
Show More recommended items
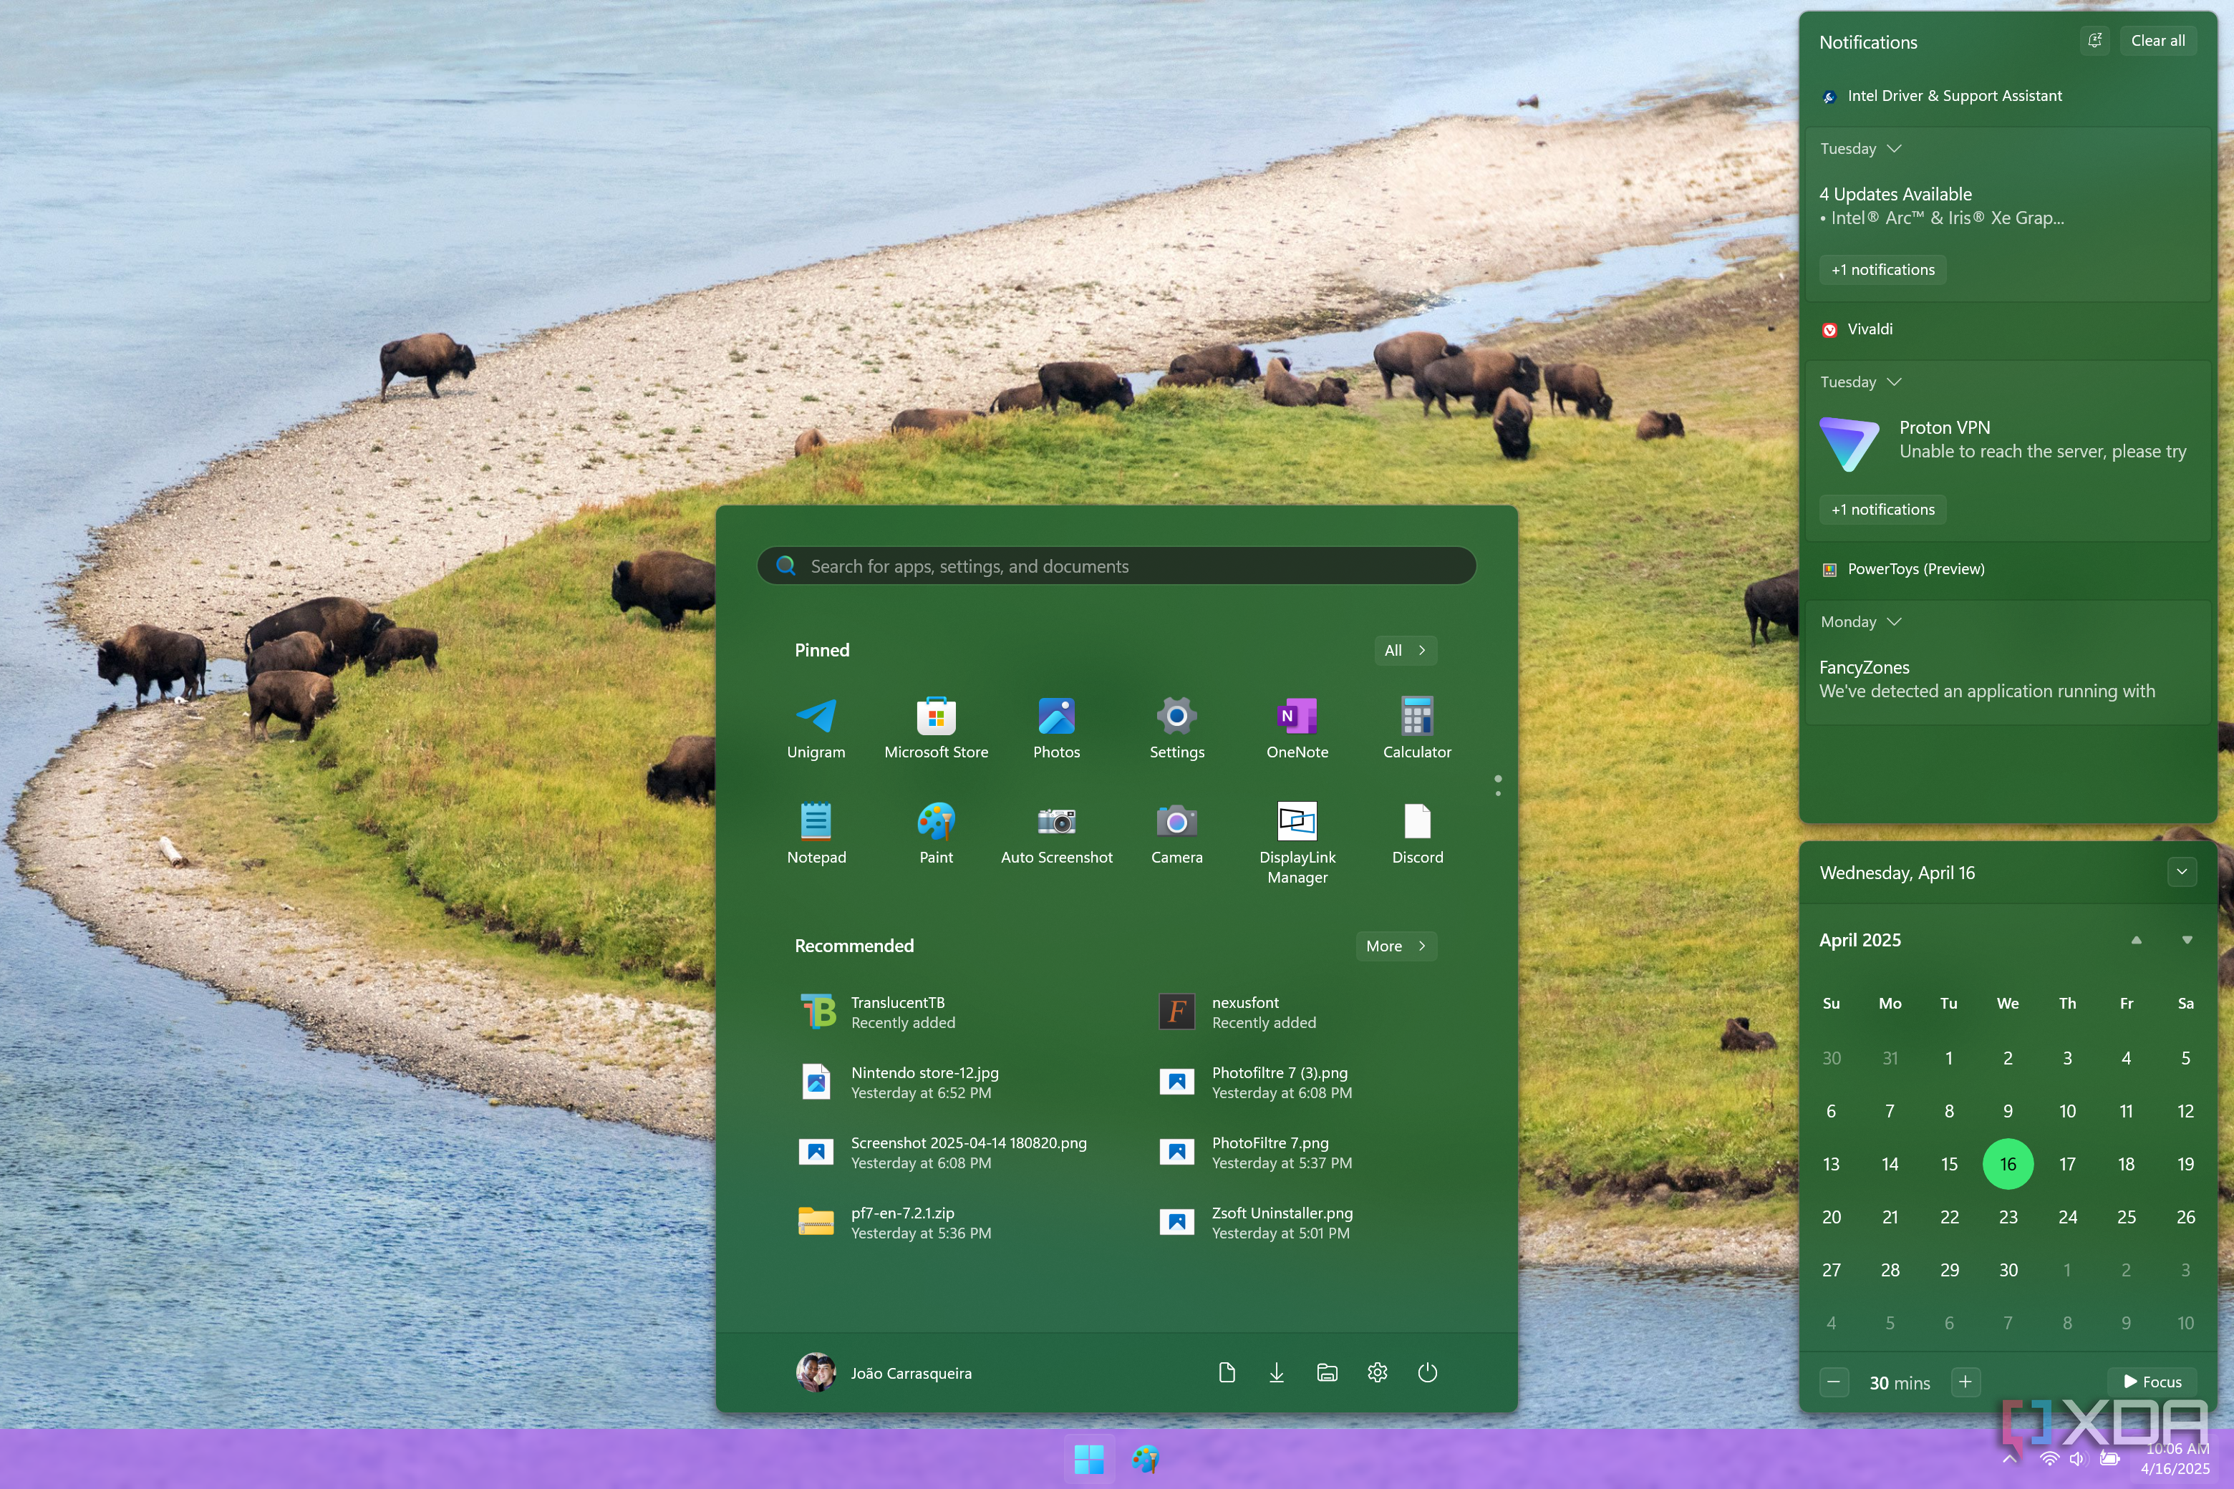[x=1396, y=946]
